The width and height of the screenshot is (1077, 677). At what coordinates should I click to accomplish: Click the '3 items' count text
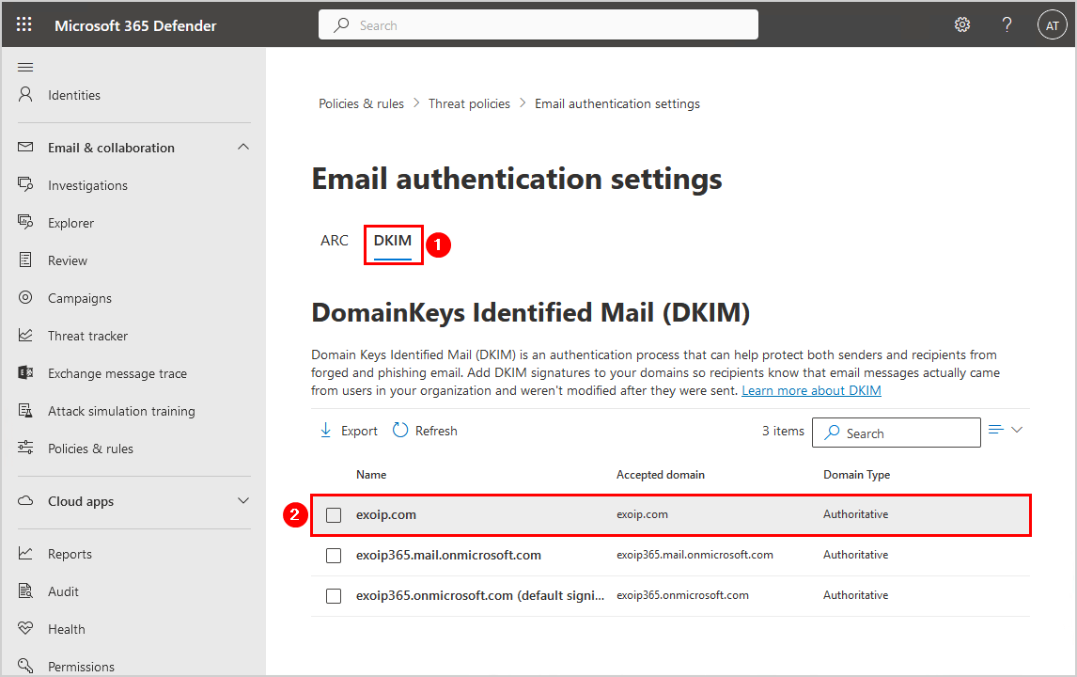(783, 431)
